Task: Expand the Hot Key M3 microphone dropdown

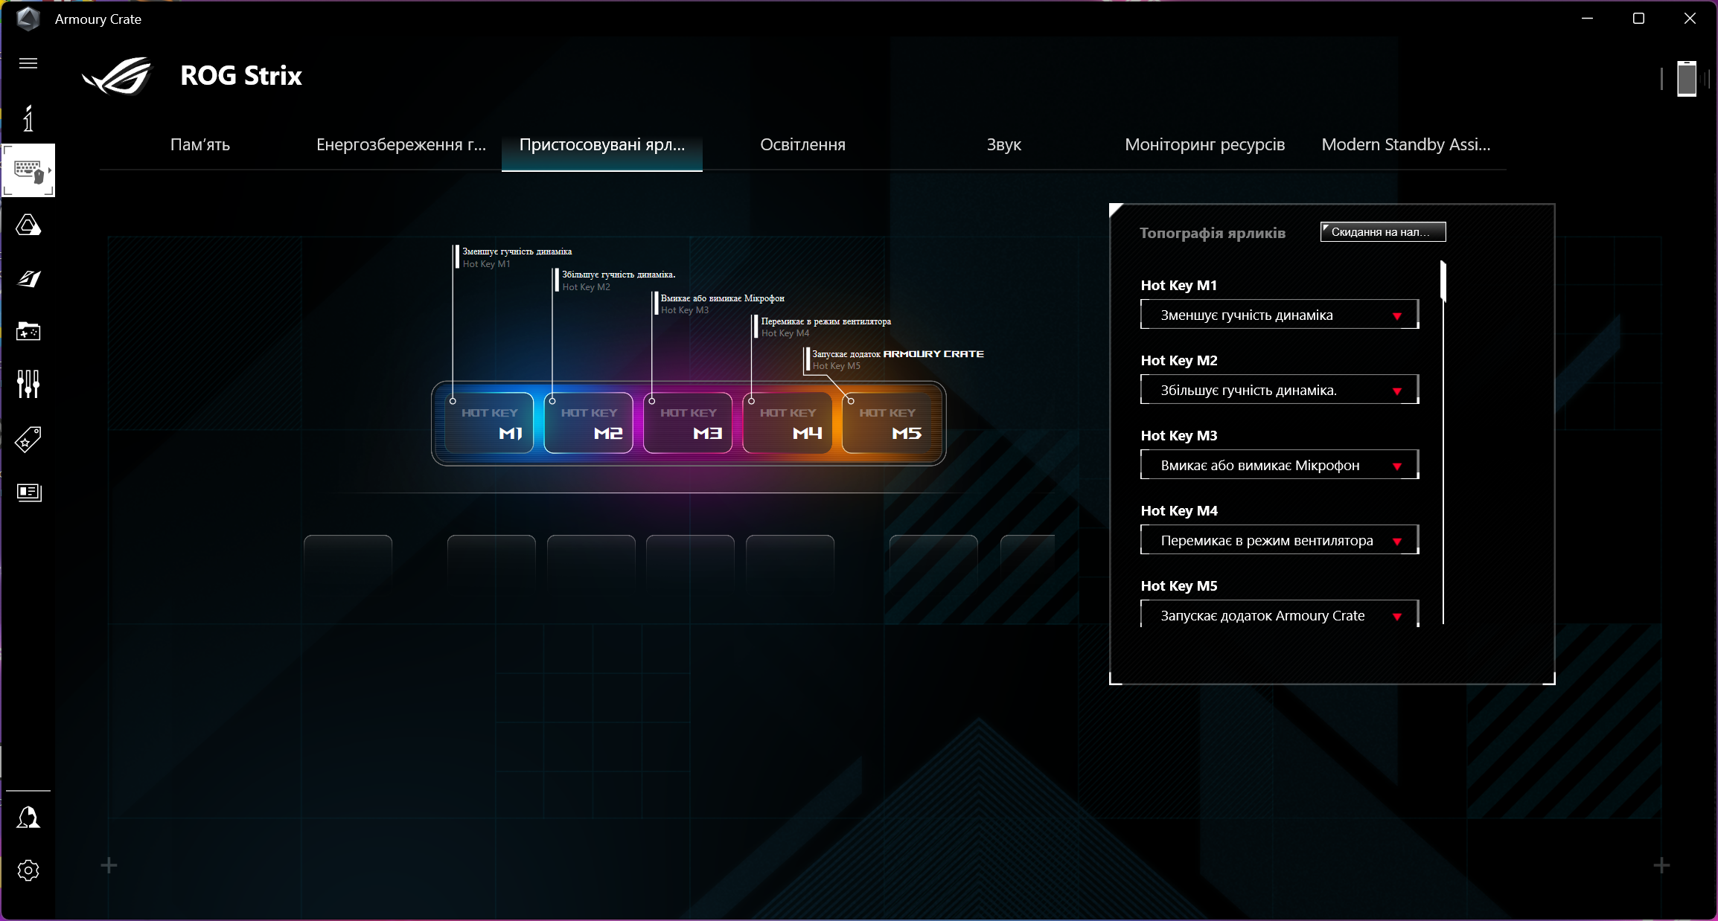Action: point(1279,465)
